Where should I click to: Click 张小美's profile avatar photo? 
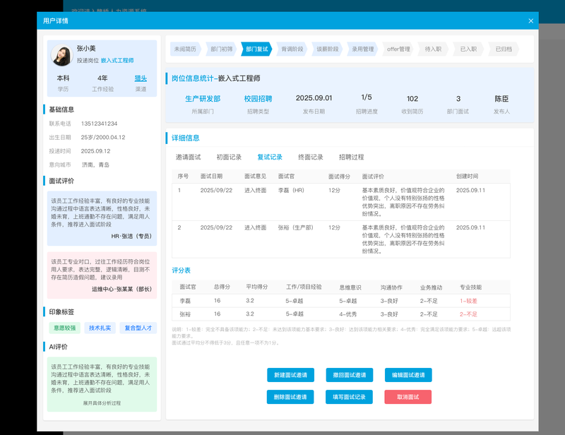click(61, 56)
